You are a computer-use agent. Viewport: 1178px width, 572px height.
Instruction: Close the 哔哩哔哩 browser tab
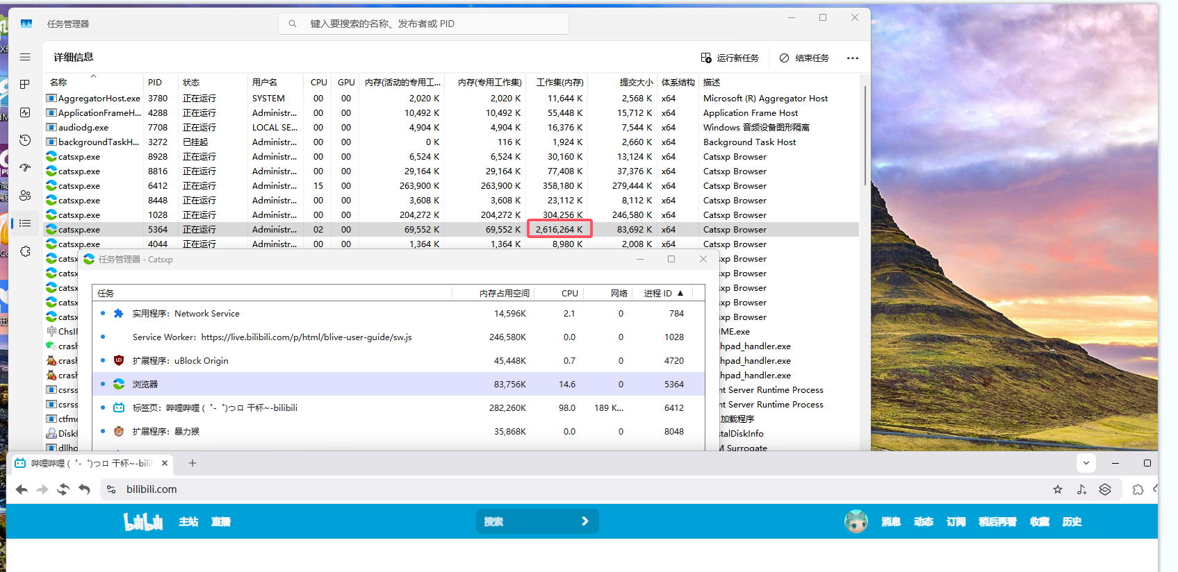click(x=165, y=463)
